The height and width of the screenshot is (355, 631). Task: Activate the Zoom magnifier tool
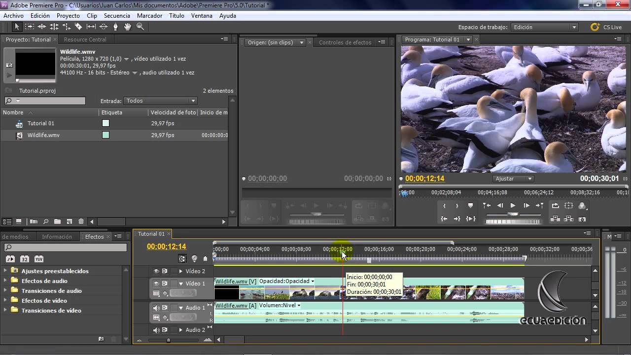(x=140, y=27)
